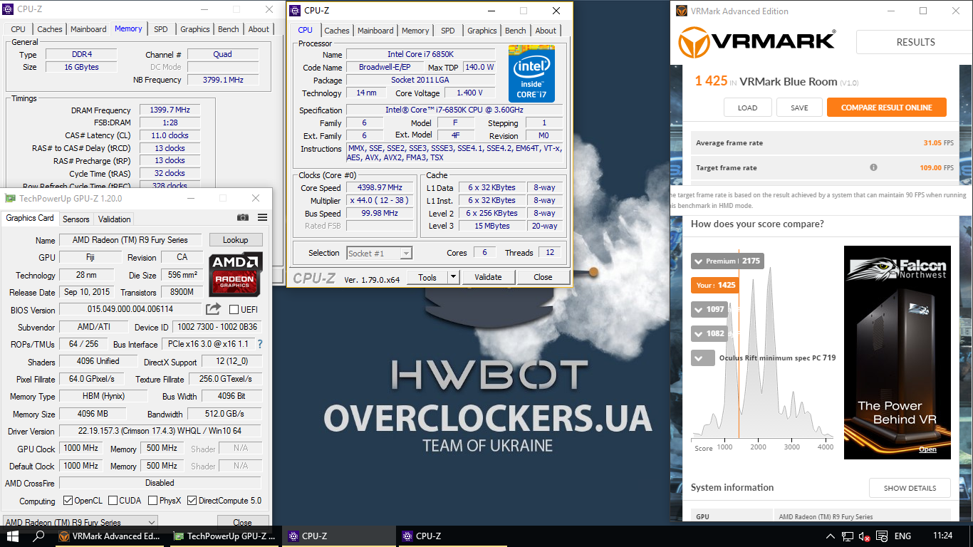Click the Average frame rate 31.05 FPS value

click(937, 143)
